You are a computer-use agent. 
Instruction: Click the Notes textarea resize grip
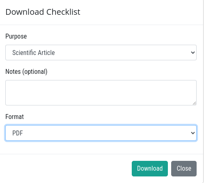194,103
